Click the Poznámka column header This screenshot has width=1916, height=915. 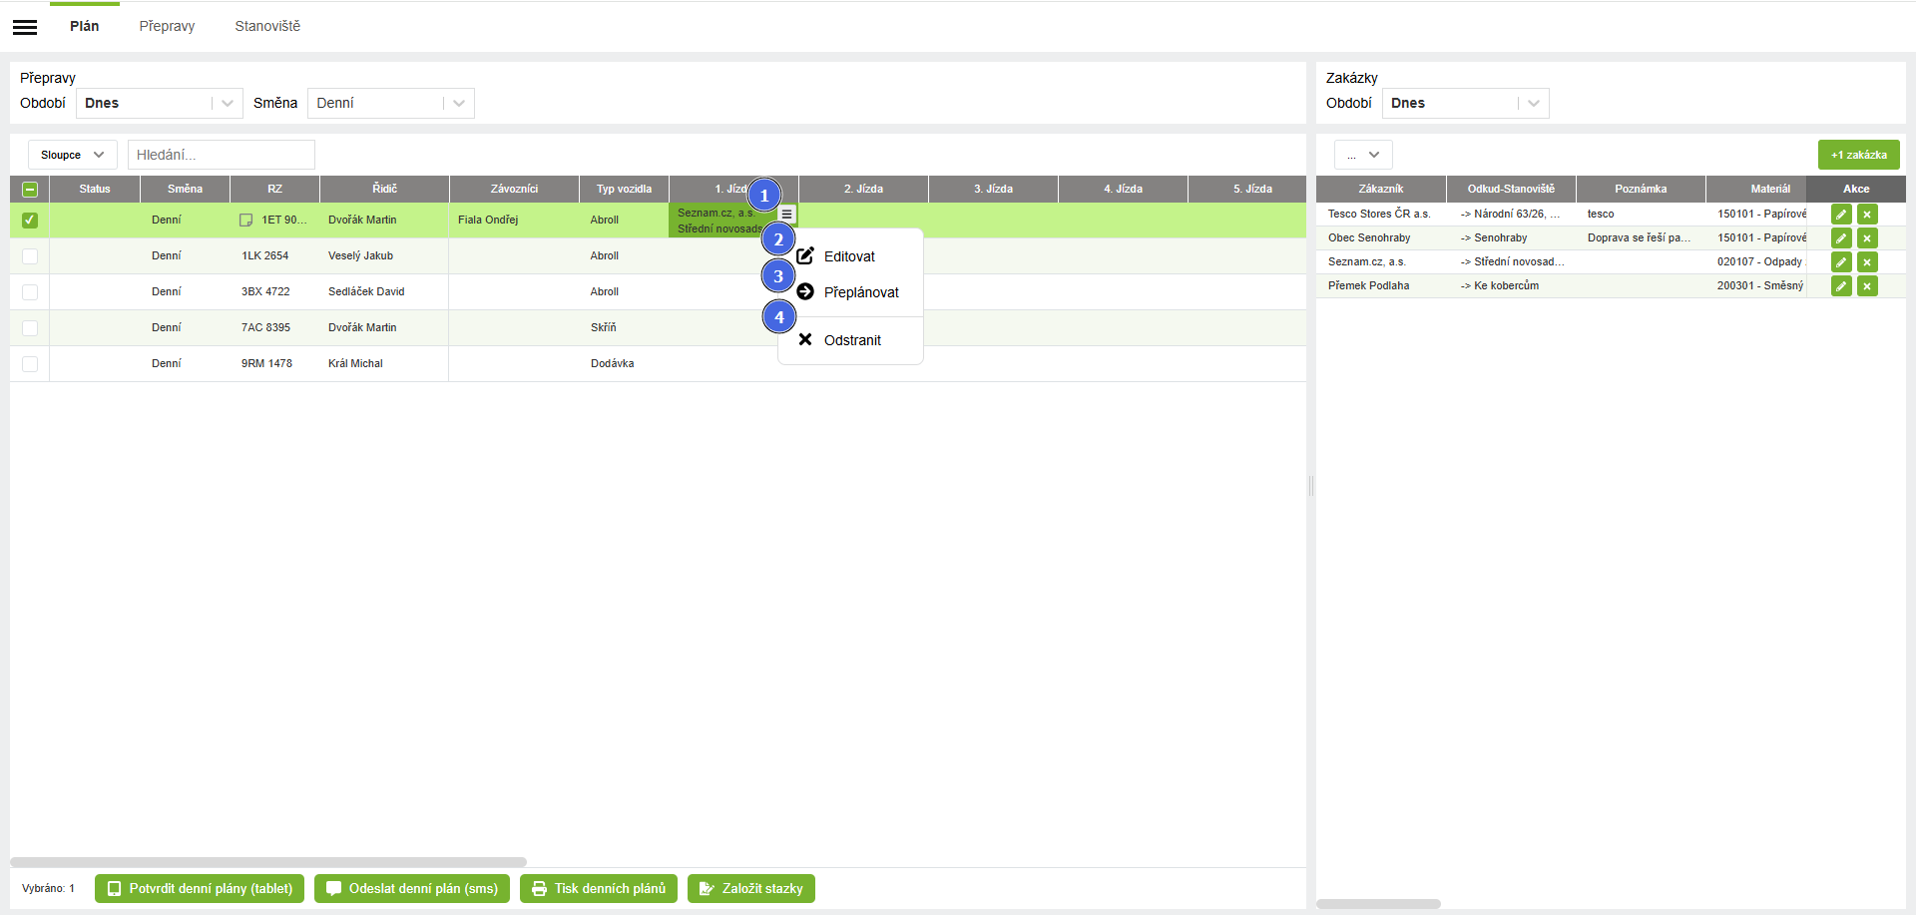(1641, 189)
